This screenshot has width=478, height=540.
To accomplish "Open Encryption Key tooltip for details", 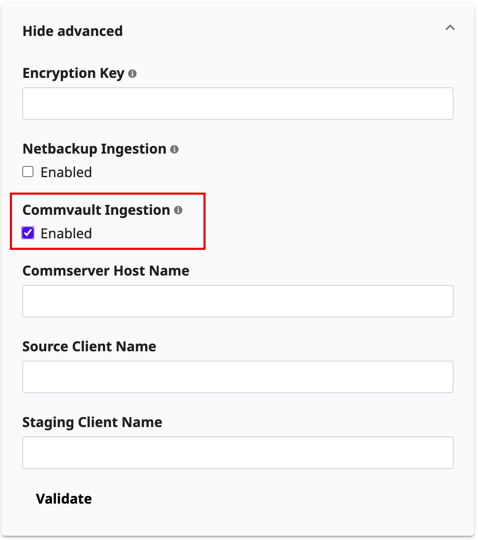I will 133,74.
